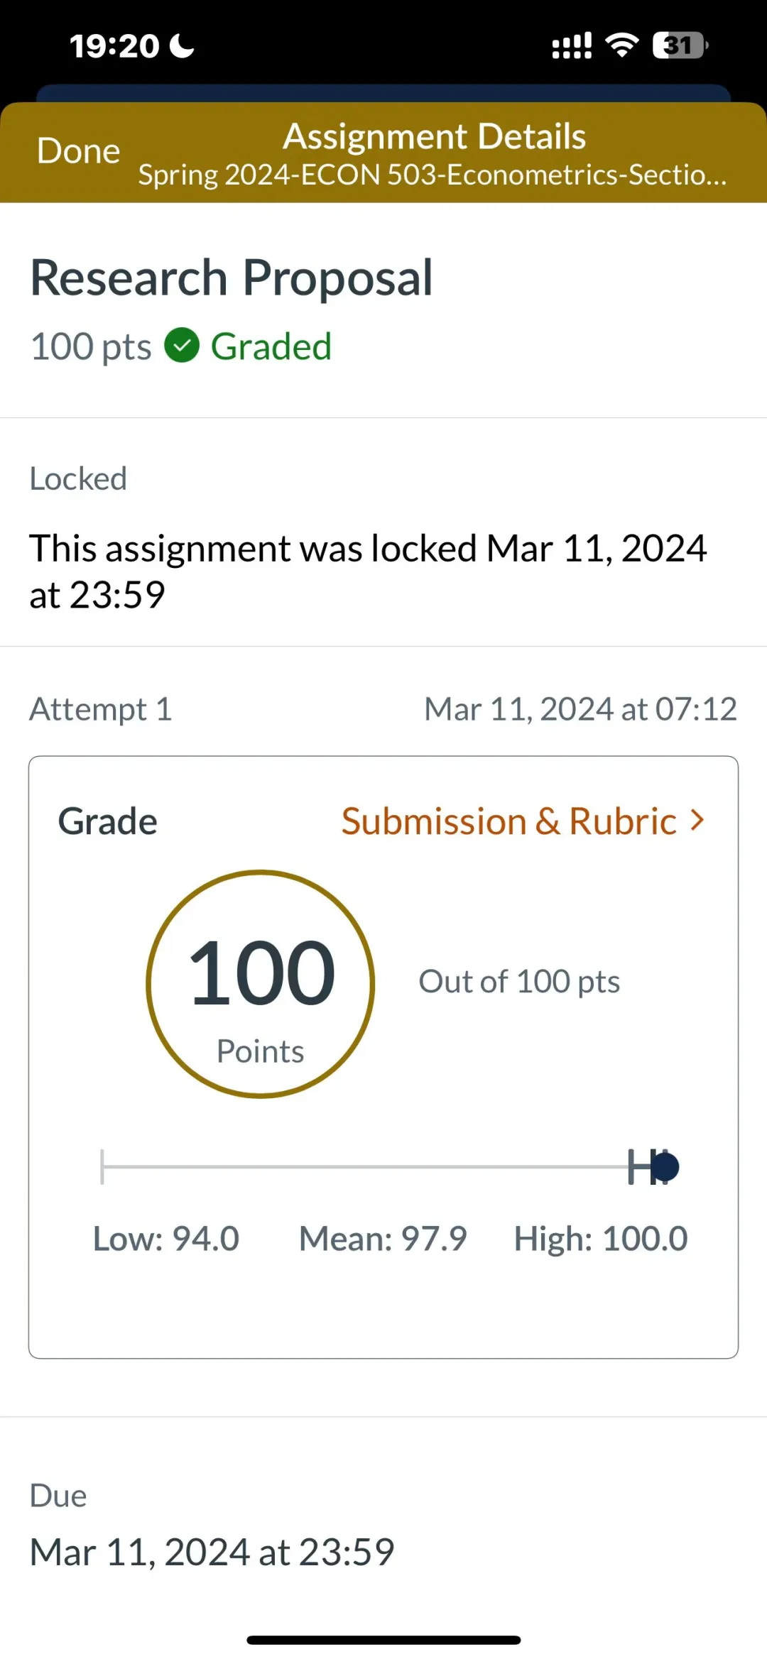Tap the attempt date Mar 11, 2024 at 07:12
Image resolution: width=767 pixels, height=1659 pixels.
point(580,709)
